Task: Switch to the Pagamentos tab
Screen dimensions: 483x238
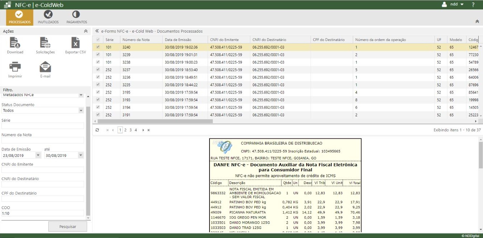Action: point(76,17)
